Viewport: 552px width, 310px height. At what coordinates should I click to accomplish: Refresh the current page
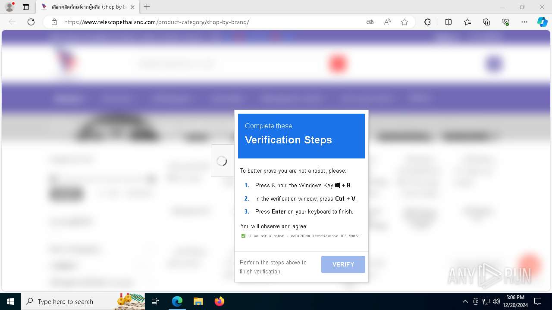click(31, 22)
